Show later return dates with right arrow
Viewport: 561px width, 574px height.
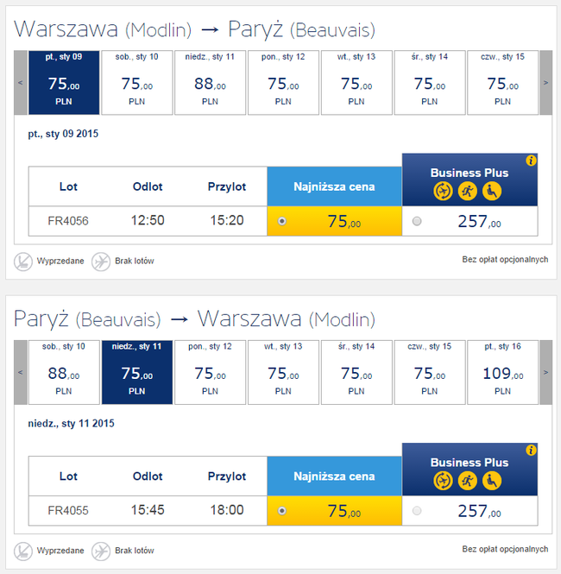coord(545,372)
